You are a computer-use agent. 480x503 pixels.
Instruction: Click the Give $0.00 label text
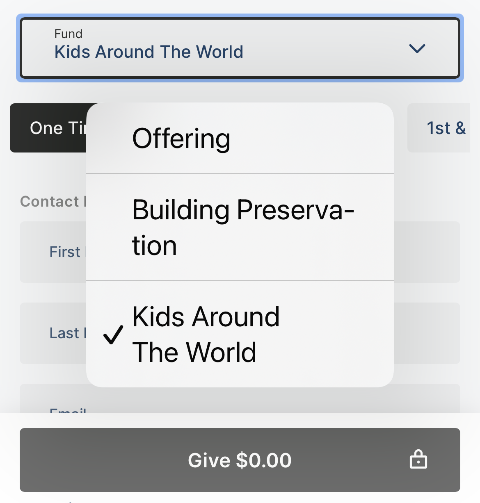(x=240, y=460)
